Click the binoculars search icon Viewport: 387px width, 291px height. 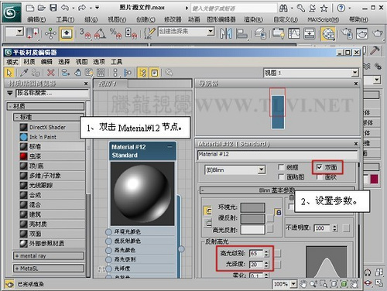click(x=283, y=9)
